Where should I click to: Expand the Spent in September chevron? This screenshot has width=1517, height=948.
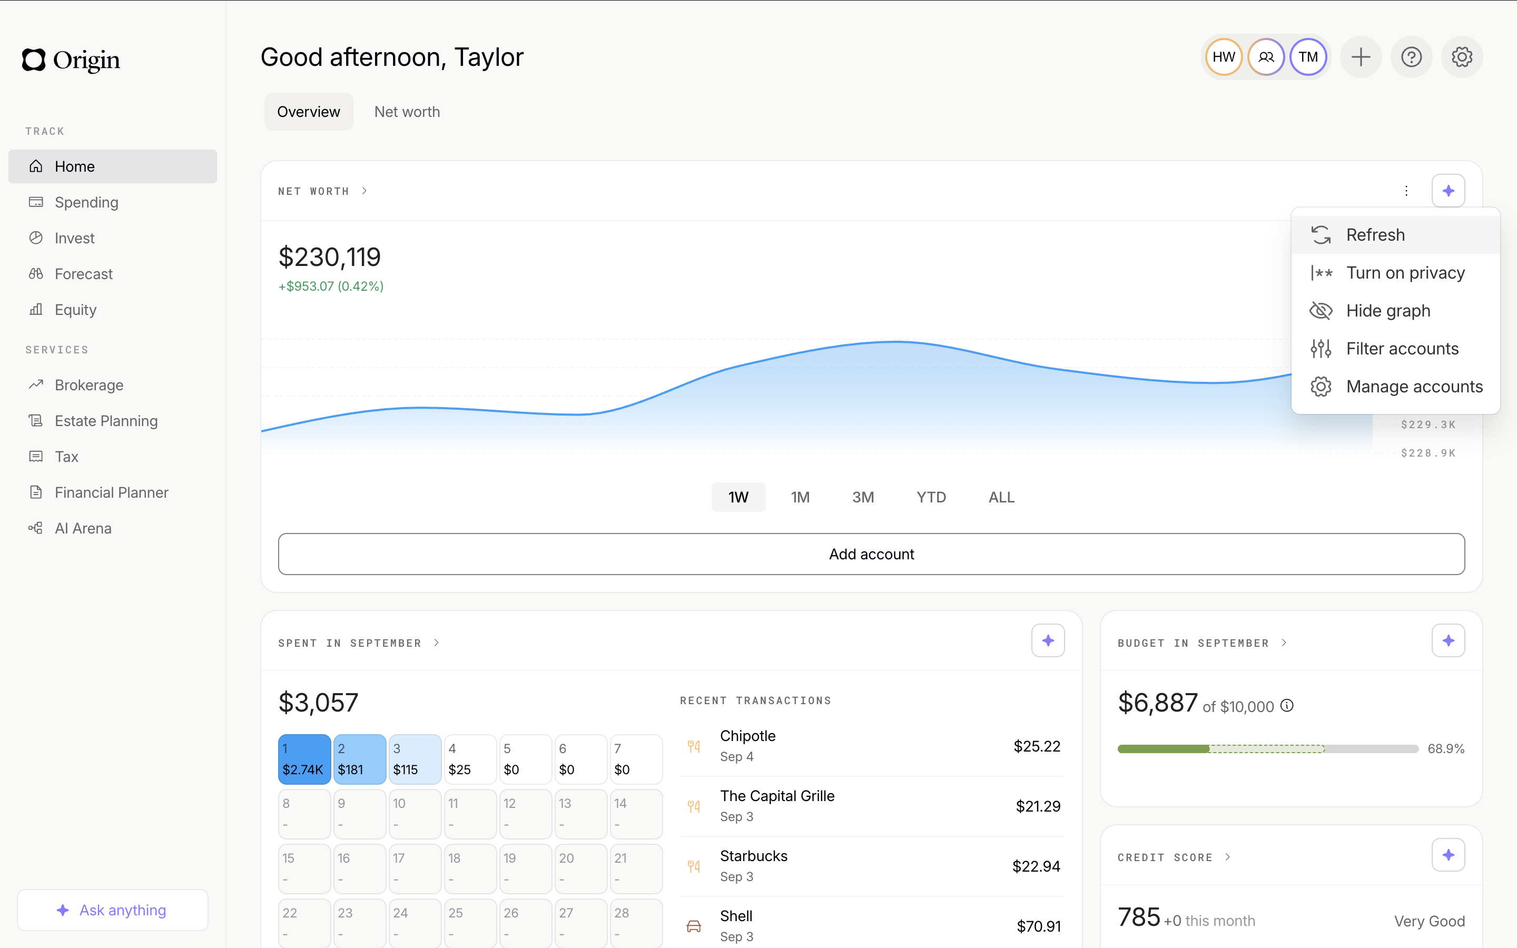click(x=436, y=643)
